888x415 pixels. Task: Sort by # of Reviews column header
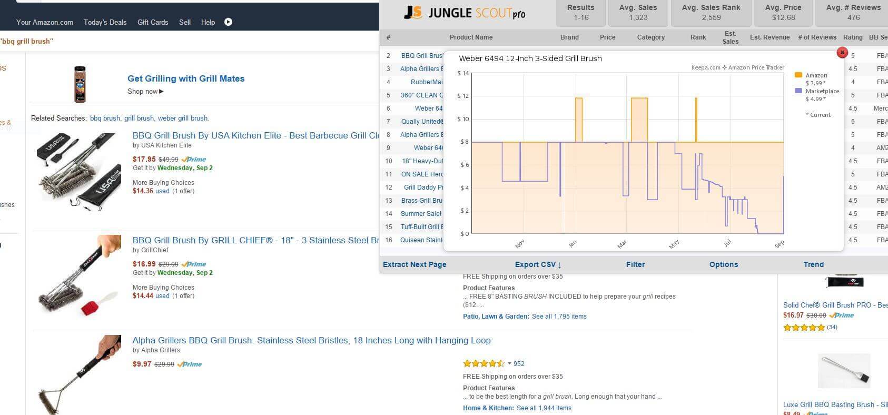pyautogui.click(x=817, y=37)
